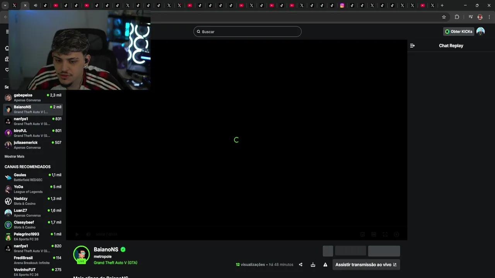Click the LuanZ7 avatar icon
This screenshot has width=495, height=278.
point(8,213)
